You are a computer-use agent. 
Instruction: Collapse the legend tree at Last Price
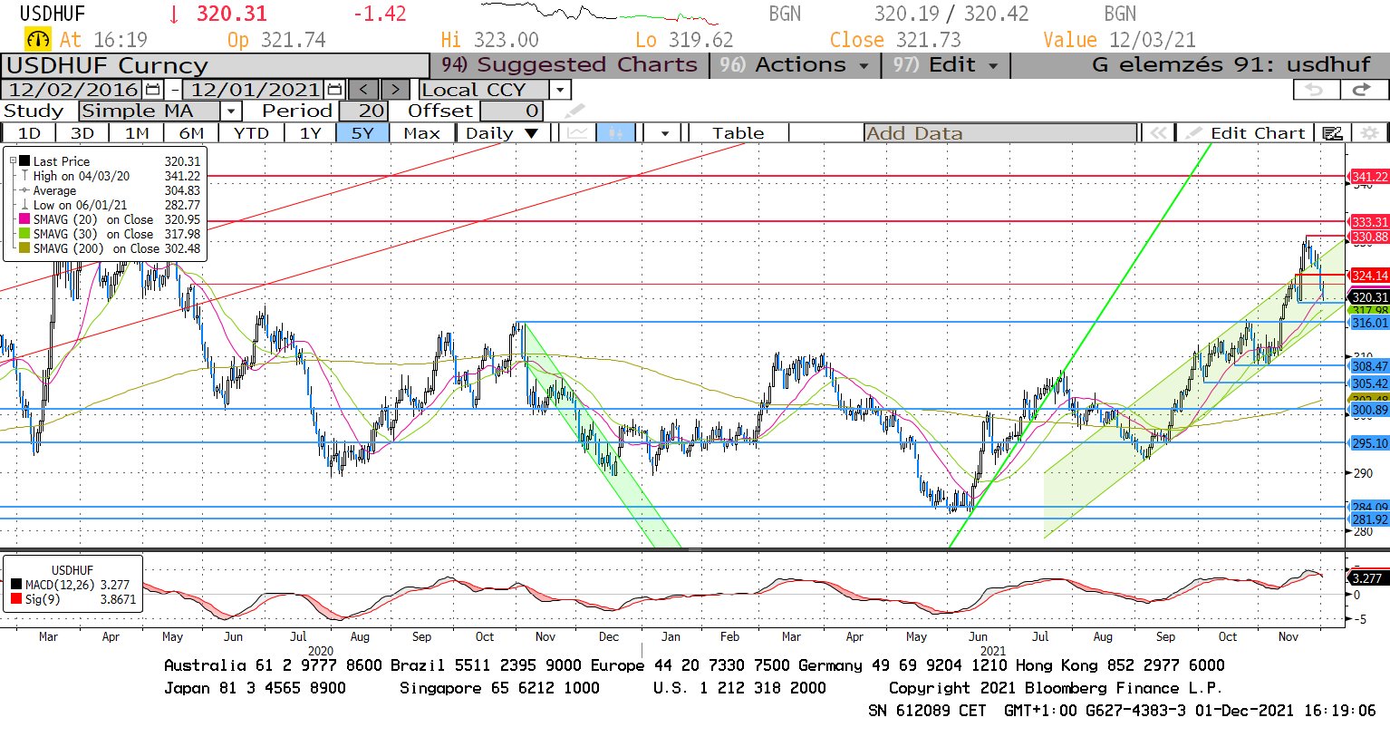coord(13,161)
